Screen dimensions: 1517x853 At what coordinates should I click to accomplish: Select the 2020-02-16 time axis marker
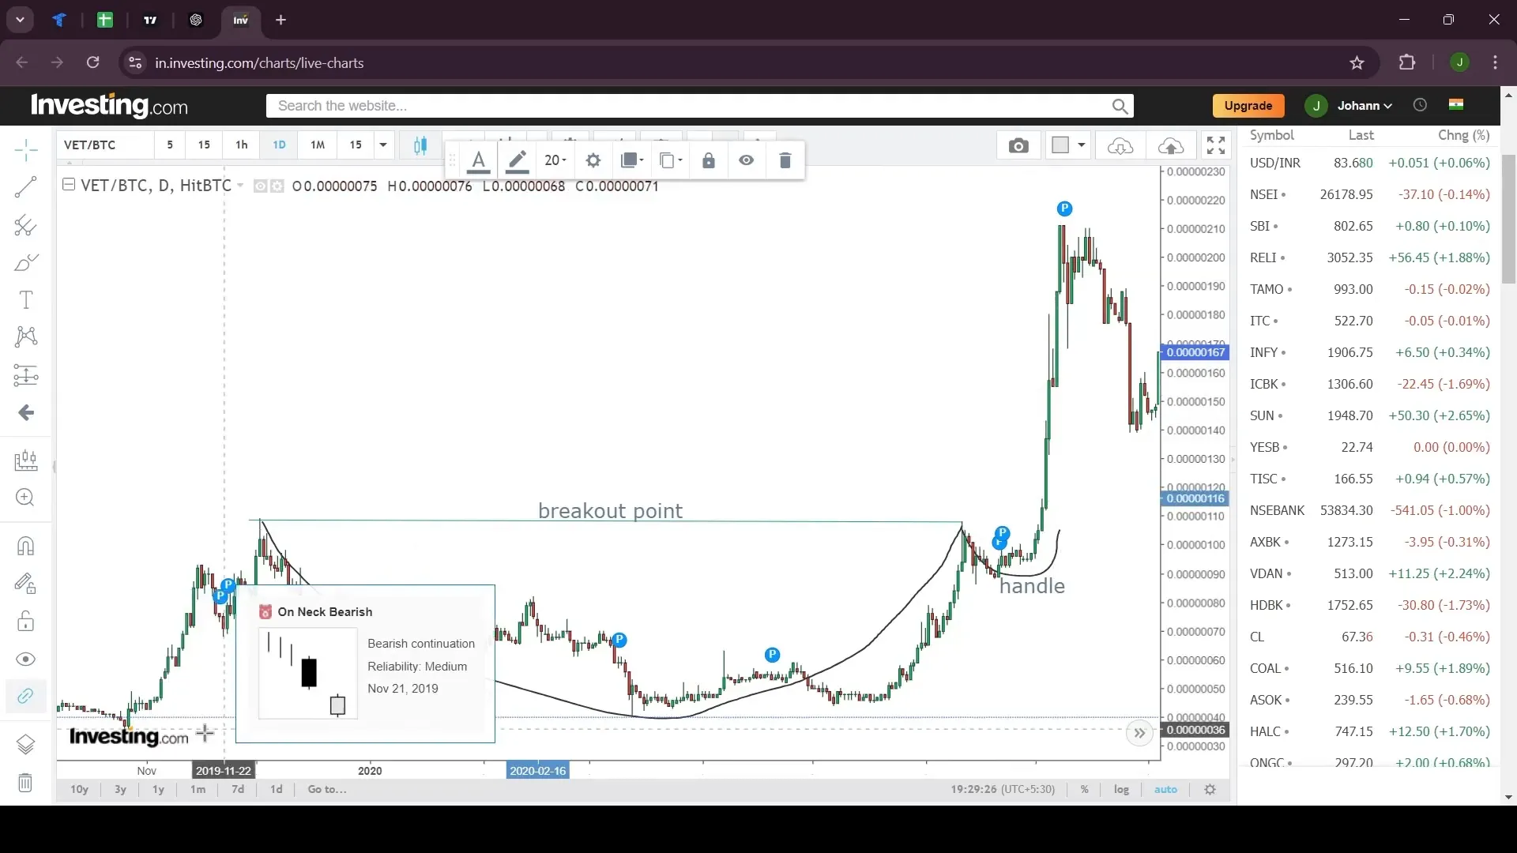pos(537,771)
